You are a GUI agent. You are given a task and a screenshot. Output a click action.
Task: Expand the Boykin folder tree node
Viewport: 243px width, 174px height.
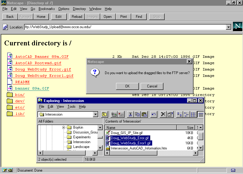[x=63, y=127]
